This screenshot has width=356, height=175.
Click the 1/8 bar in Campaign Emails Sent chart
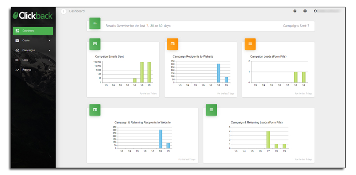coord(142,72)
